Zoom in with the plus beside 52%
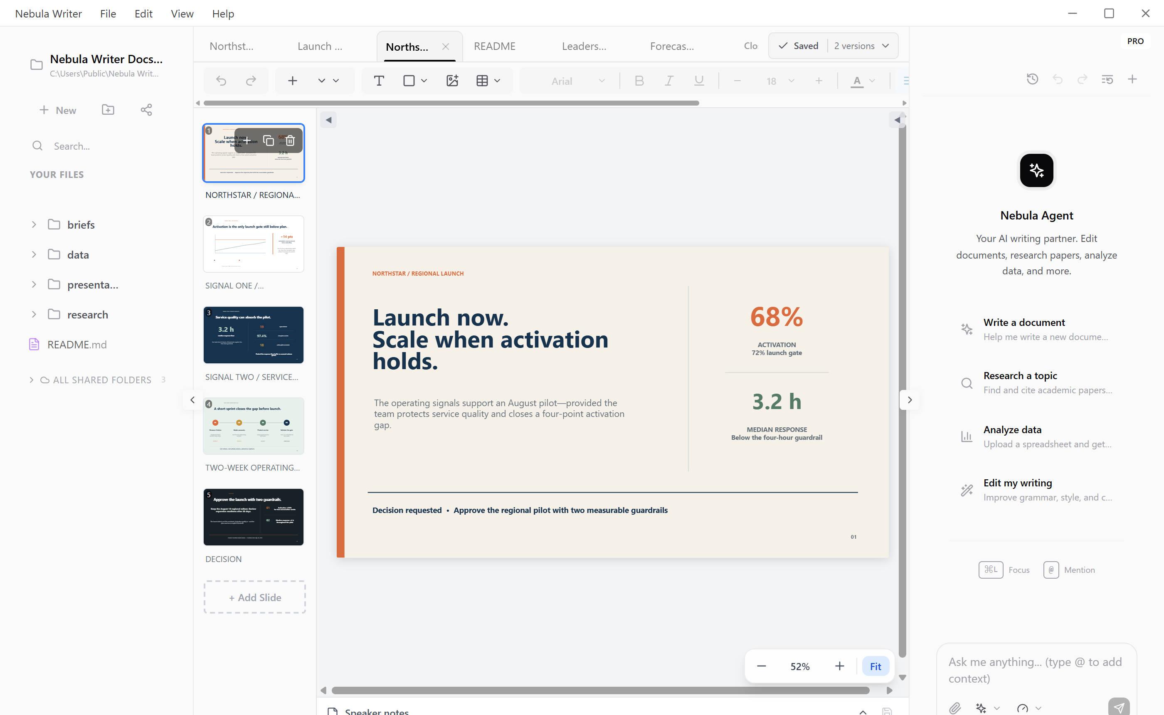Viewport: 1164px width, 715px height. [x=839, y=666]
